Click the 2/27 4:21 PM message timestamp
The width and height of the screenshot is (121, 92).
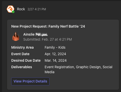(37, 9)
